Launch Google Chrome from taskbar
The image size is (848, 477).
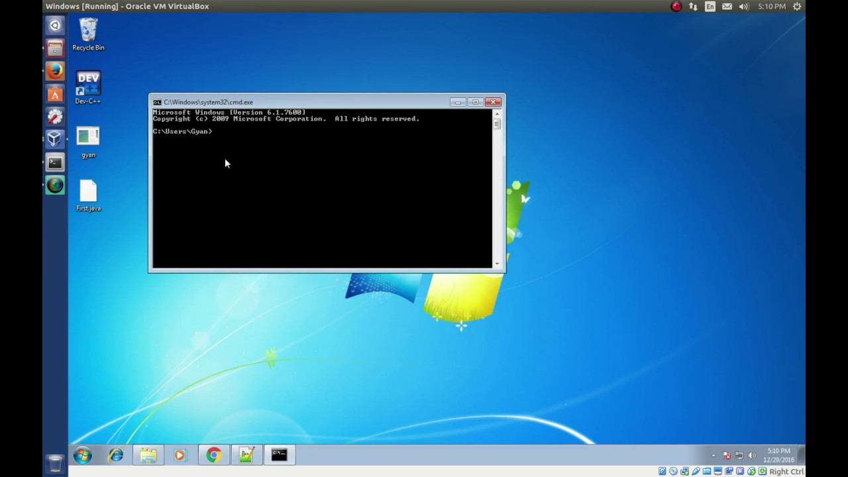[213, 455]
